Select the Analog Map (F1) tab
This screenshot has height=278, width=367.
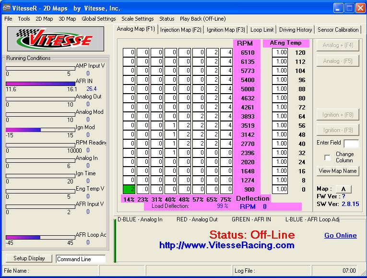136,29
